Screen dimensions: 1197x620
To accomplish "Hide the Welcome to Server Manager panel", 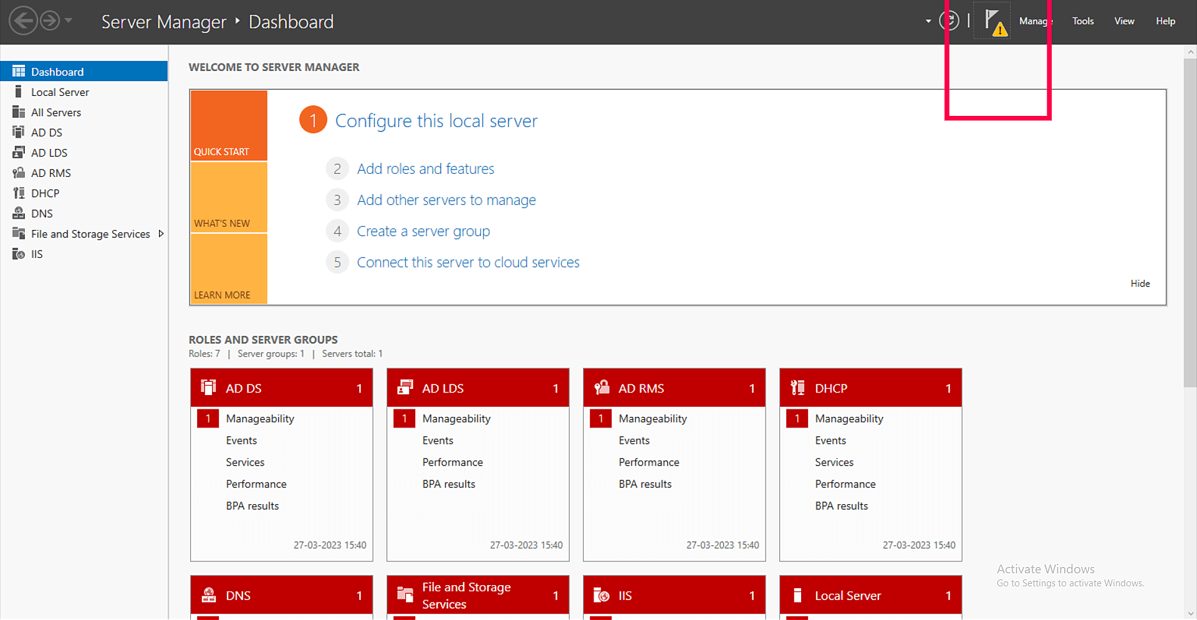I will pyautogui.click(x=1140, y=283).
